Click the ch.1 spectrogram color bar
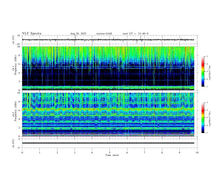Screen dimensions: 222x171 pos(203,72)
